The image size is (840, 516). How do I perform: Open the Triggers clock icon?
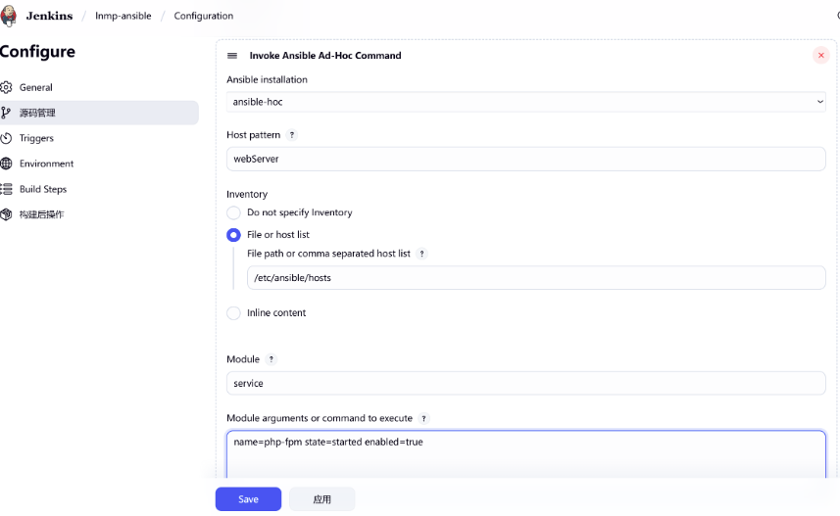[x=6, y=138]
